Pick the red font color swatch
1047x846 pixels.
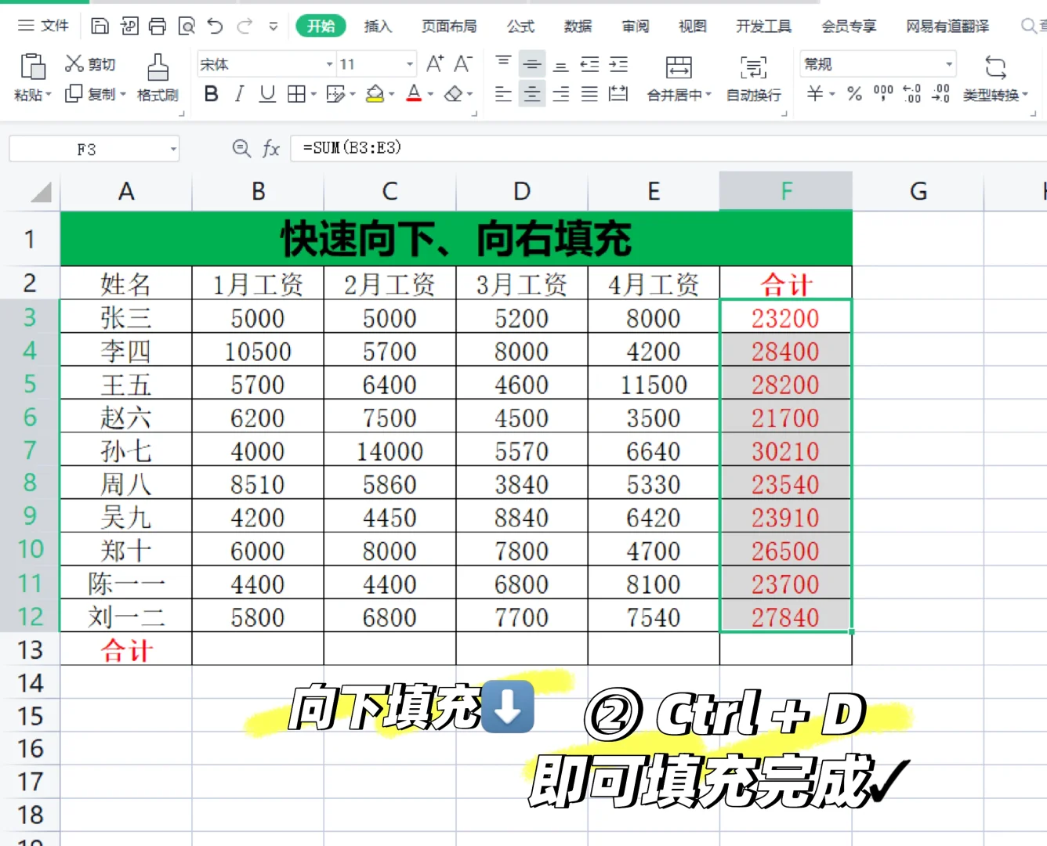pyautogui.click(x=412, y=100)
